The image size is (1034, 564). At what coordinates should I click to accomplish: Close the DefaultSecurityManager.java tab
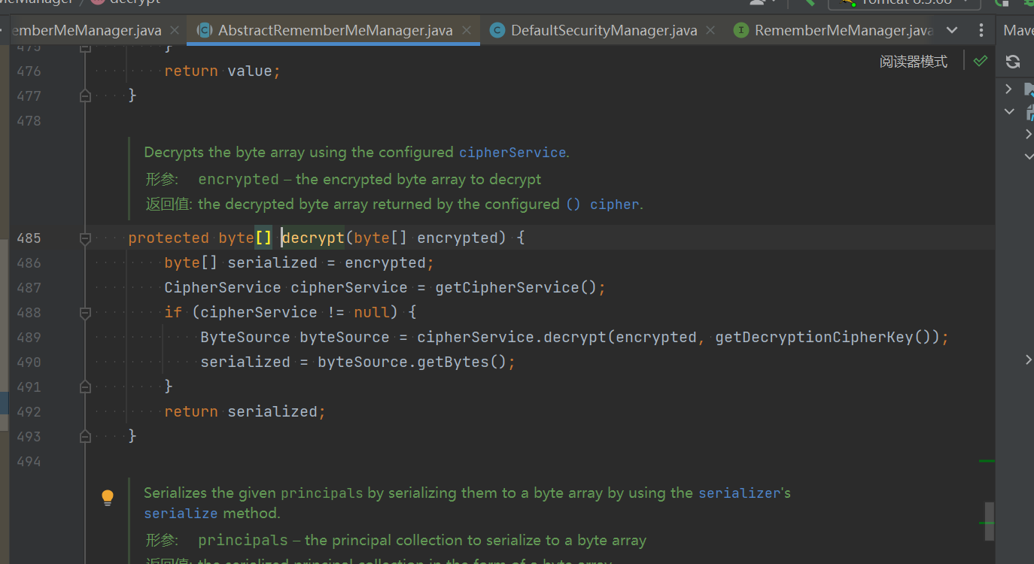(x=710, y=31)
